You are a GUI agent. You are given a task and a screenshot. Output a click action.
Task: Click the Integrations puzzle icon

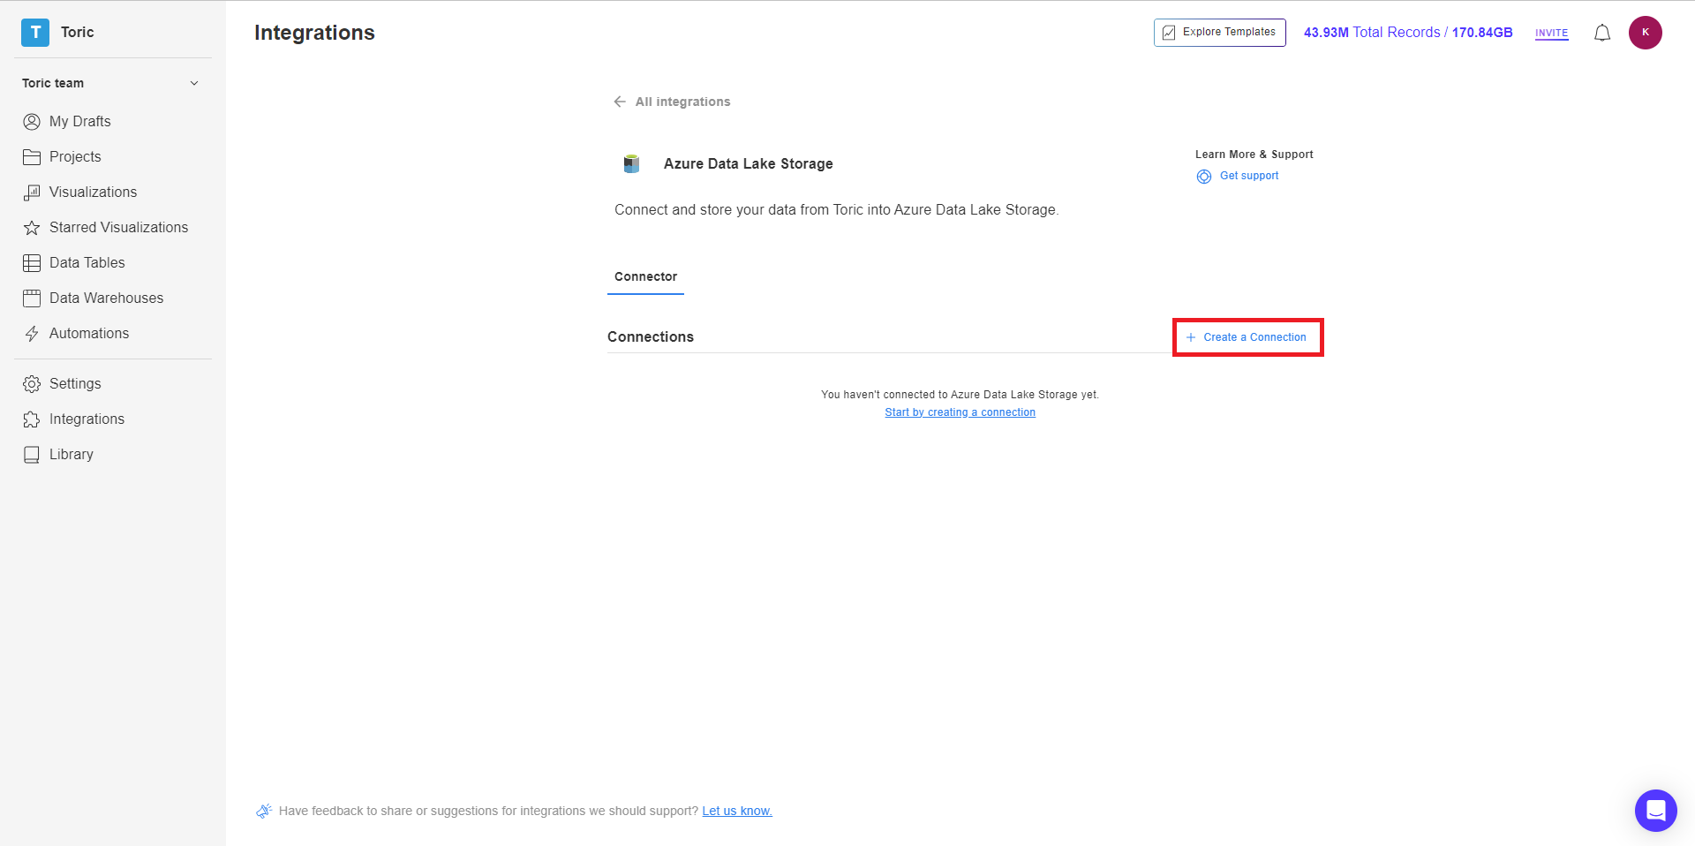pyautogui.click(x=32, y=419)
